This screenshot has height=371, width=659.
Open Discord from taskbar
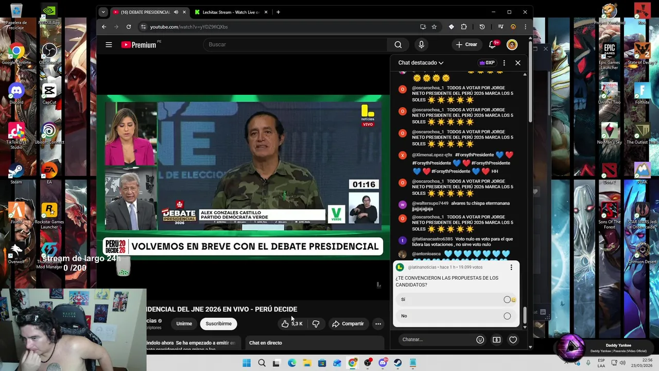(383, 363)
